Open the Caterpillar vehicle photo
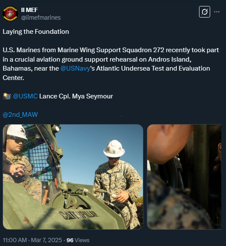Image resolution: width=226 pixels, height=246 pixels. pyautogui.click(x=73, y=177)
